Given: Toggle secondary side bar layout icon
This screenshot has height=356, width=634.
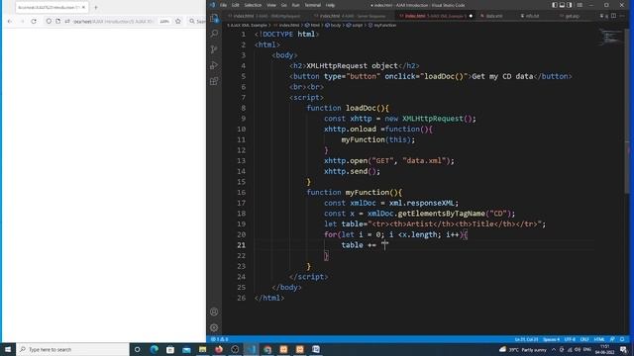Looking at the screenshot, I should click(x=570, y=5).
